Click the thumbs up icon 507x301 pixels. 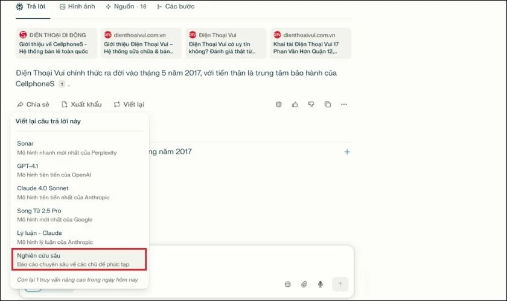(x=295, y=104)
